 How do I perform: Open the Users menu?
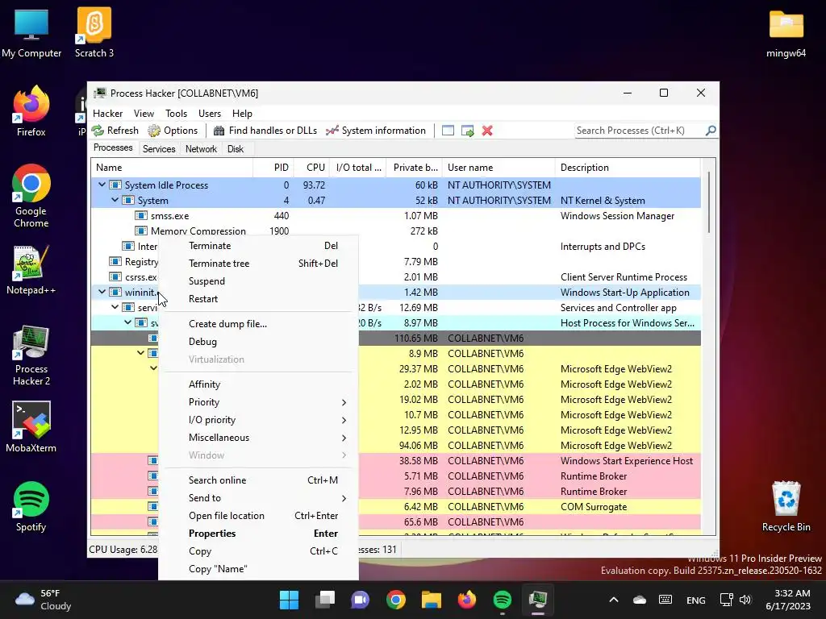point(210,114)
